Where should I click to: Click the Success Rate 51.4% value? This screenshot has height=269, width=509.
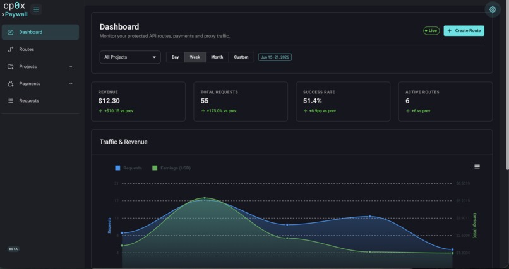pyautogui.click(x=312, y=101)
